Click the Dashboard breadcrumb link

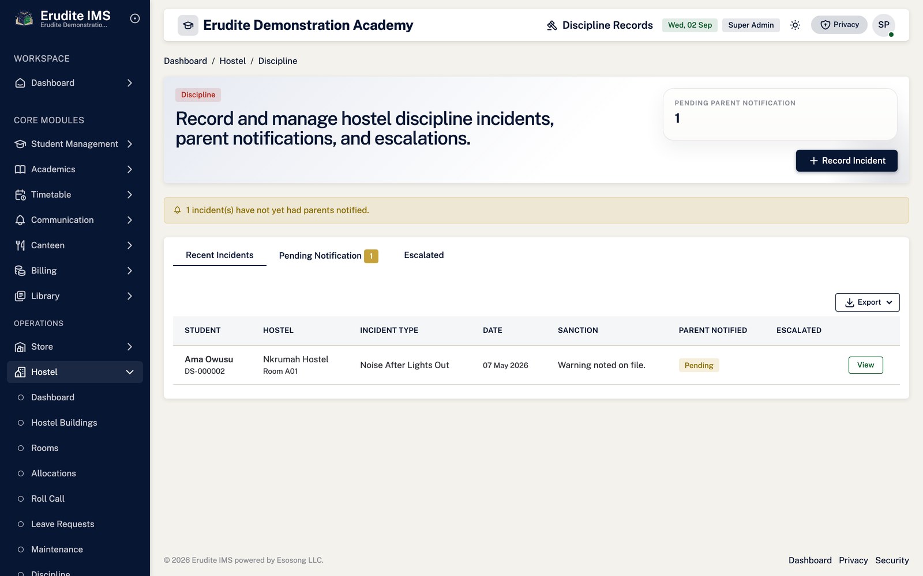tap(185, 61)
